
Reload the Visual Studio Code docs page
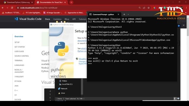[x=12, y=8]
